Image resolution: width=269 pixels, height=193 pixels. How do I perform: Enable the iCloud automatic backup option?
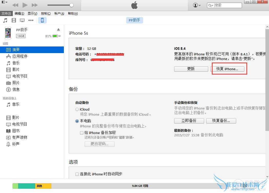[x=77, y=109]
